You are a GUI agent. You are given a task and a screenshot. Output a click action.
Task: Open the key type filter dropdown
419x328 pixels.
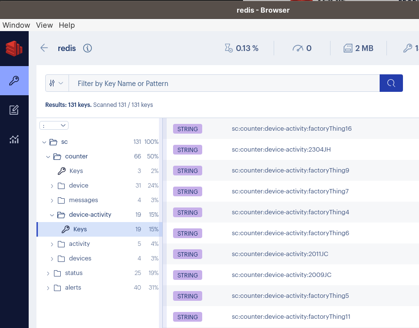57,83
